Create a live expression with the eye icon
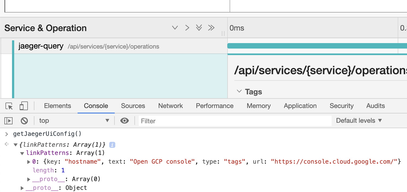This screenshot has width=407, height=192. pos(125,121)
